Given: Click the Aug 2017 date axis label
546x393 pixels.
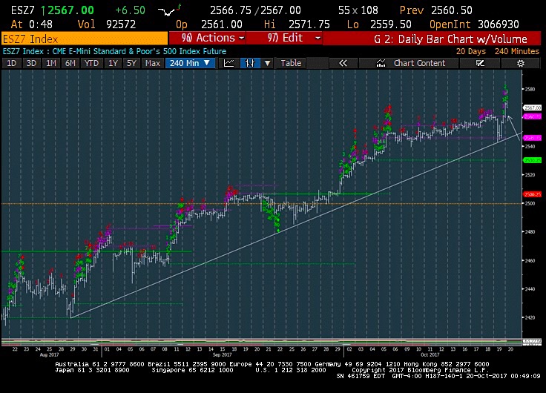Looking at the screenshot, I should tap(49, 354).
